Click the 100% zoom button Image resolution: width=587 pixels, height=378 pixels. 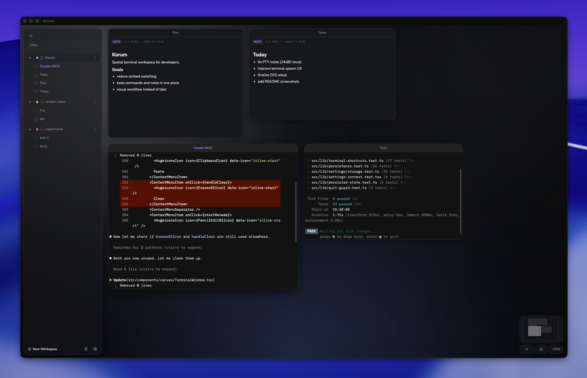click(556, 349)
